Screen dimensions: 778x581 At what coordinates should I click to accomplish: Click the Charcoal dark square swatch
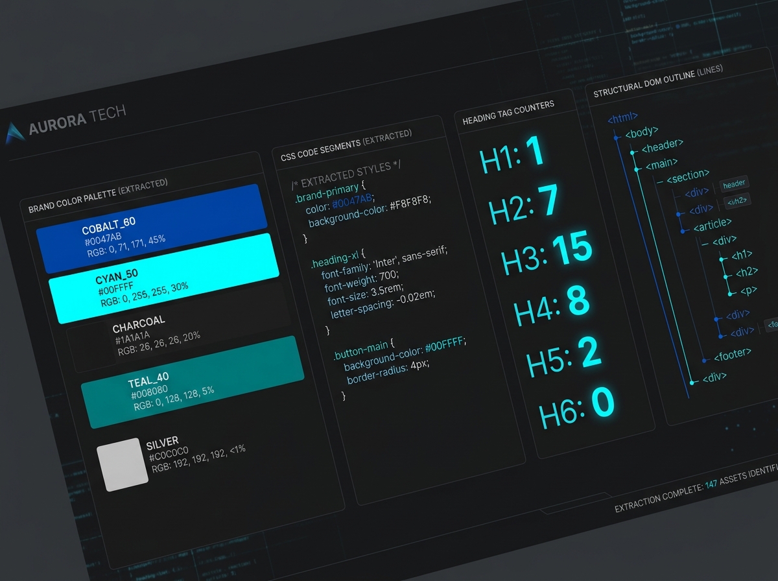coord(90,347)
